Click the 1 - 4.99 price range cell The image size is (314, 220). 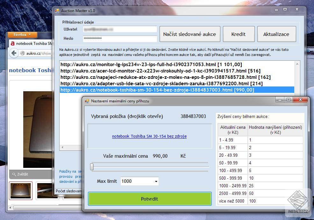[x=233, y=140]
